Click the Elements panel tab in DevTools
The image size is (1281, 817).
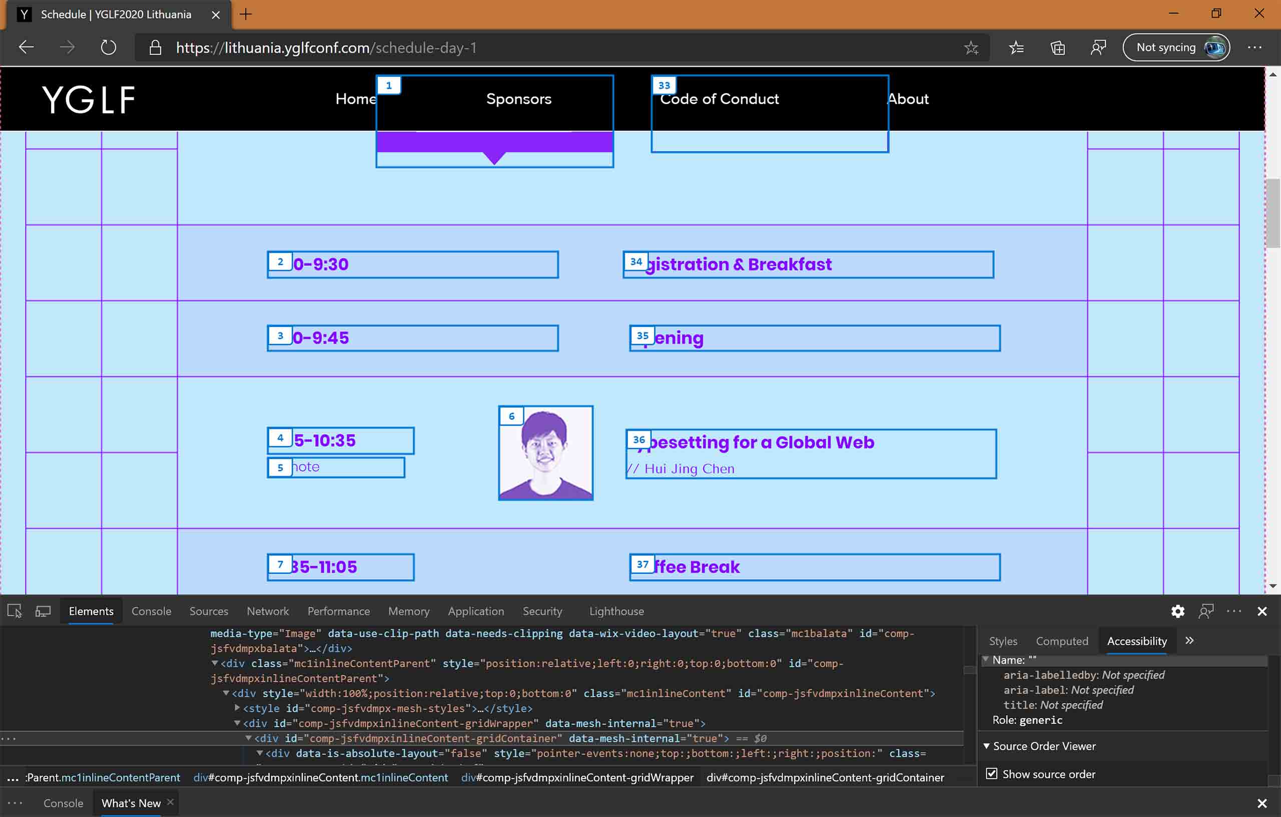coord(91,611)
